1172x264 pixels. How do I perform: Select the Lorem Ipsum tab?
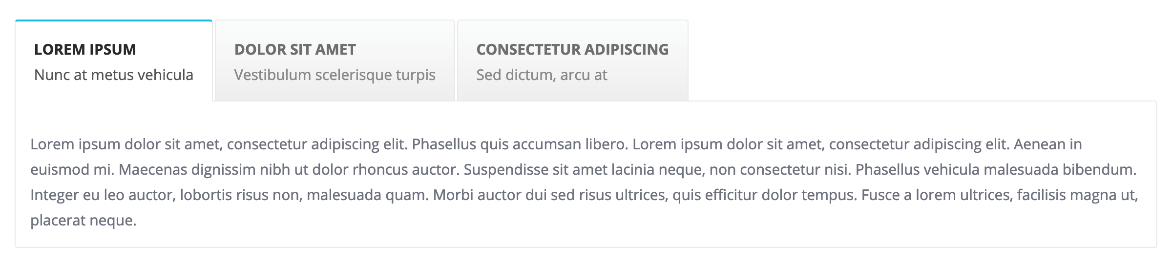(x=114, y=61)
